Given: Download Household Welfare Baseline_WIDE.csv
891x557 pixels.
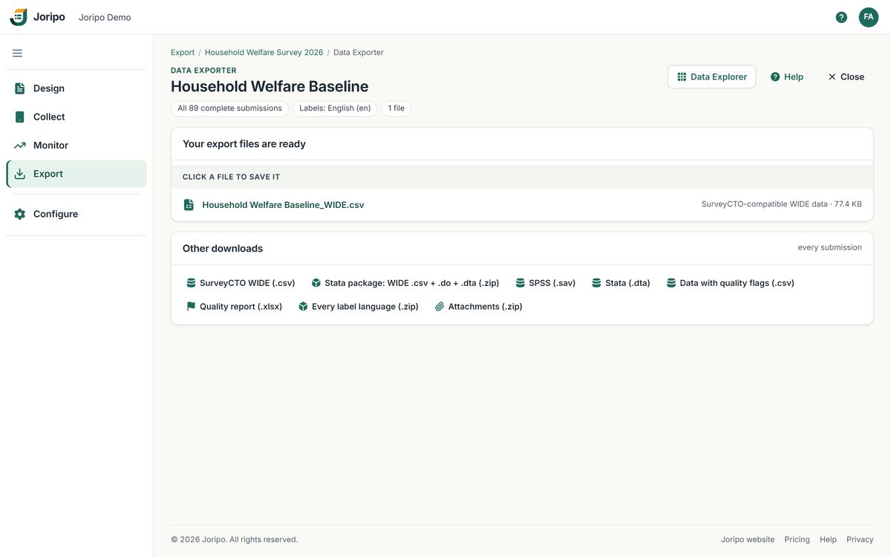Looking at the screenshot, I should 283,205.
